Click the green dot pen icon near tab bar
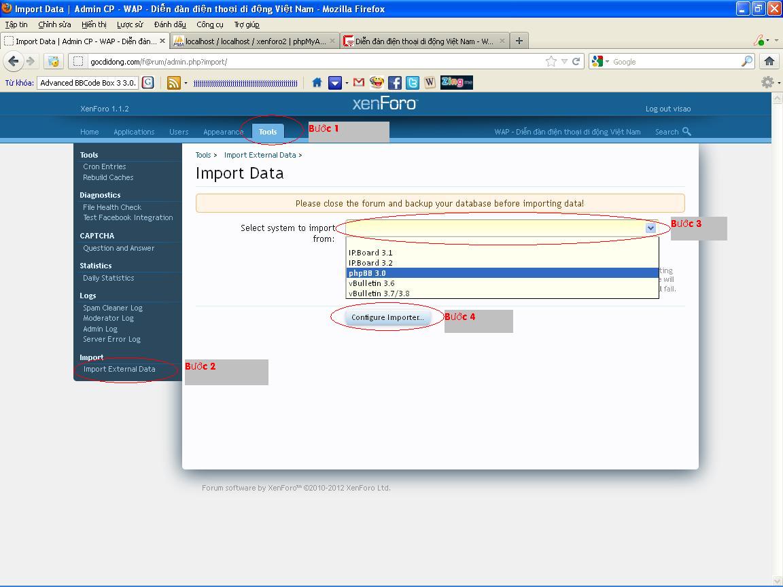This screenshot has width=783, height=587. click(x=759, y=40)
